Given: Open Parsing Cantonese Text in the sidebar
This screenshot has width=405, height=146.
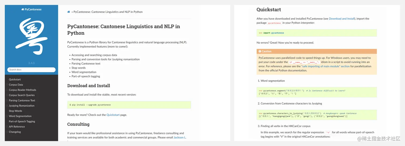Looking at the screenshot, I should [x=22, y=100].
